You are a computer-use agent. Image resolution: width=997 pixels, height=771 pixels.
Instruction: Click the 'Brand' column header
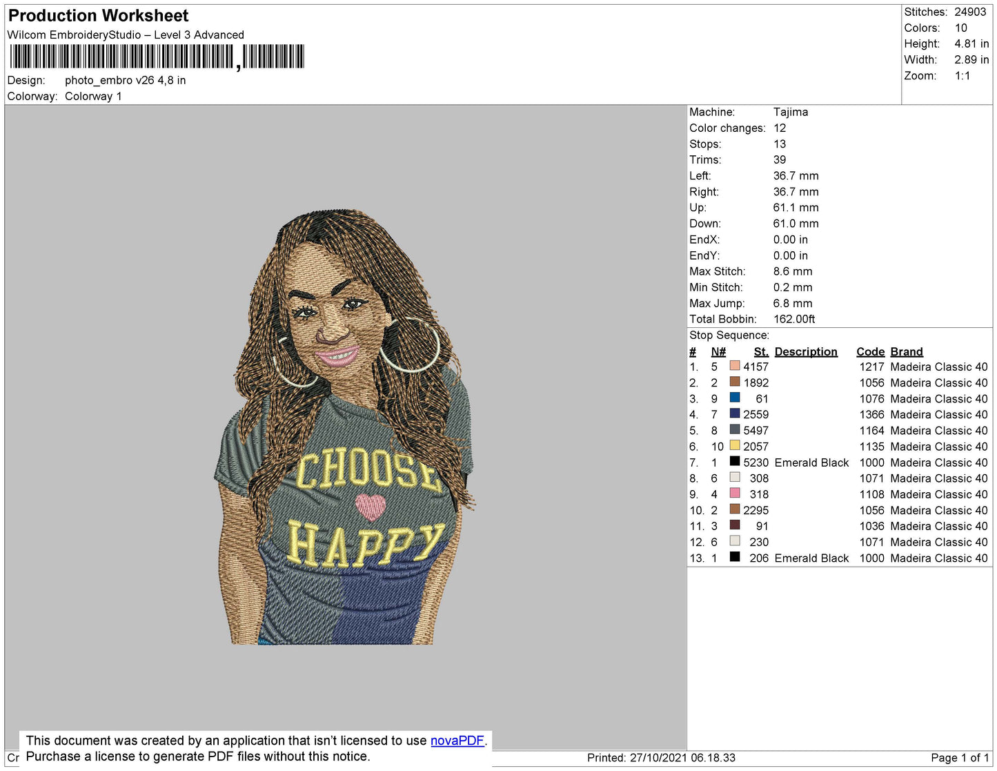click(907, 351)
